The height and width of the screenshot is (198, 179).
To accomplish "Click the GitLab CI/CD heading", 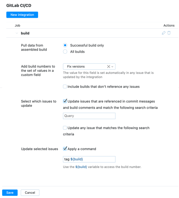I will point(19,6).
